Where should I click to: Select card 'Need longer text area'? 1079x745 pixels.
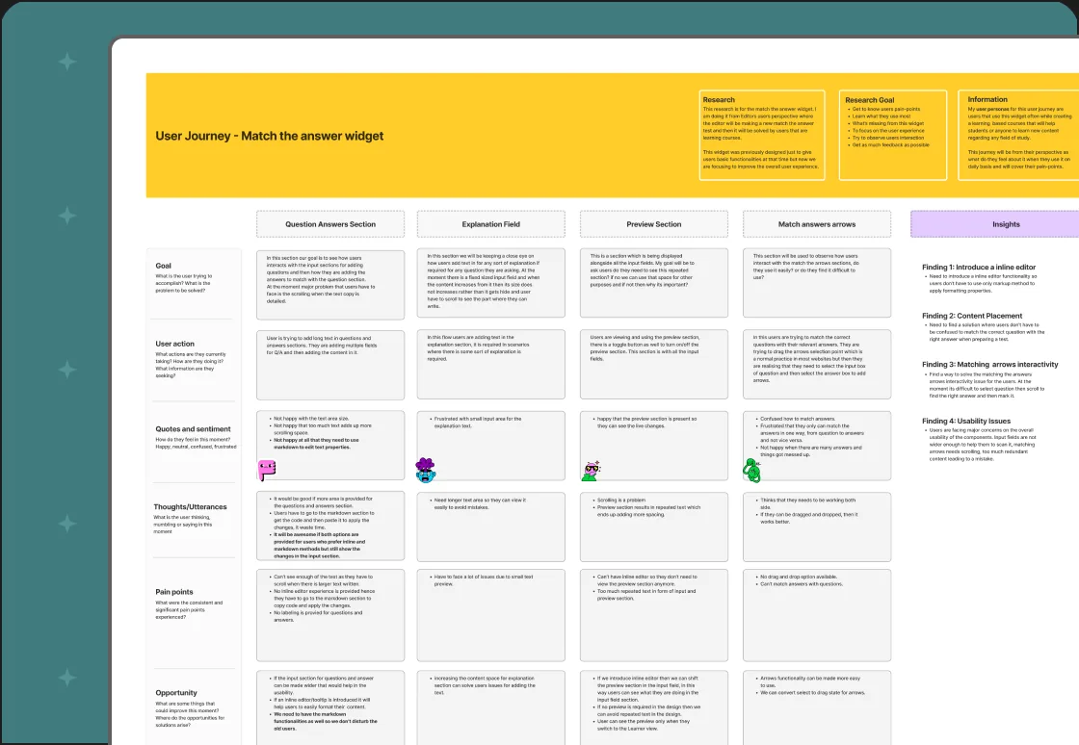[490, 527]
